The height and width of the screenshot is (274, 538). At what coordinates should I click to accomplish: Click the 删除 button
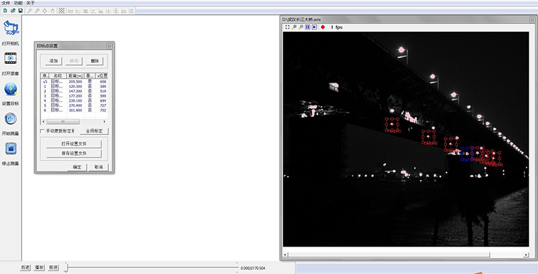click(95, 61)
